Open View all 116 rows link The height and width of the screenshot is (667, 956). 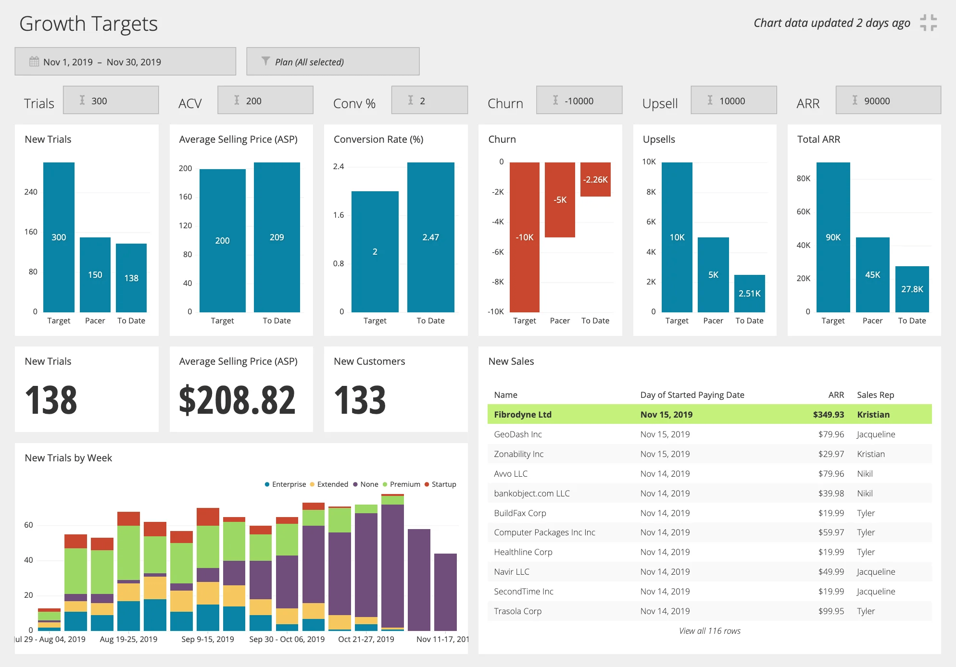709,631
